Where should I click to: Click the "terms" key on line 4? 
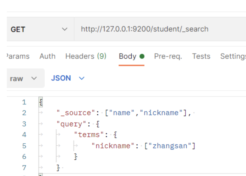point(88,135)
